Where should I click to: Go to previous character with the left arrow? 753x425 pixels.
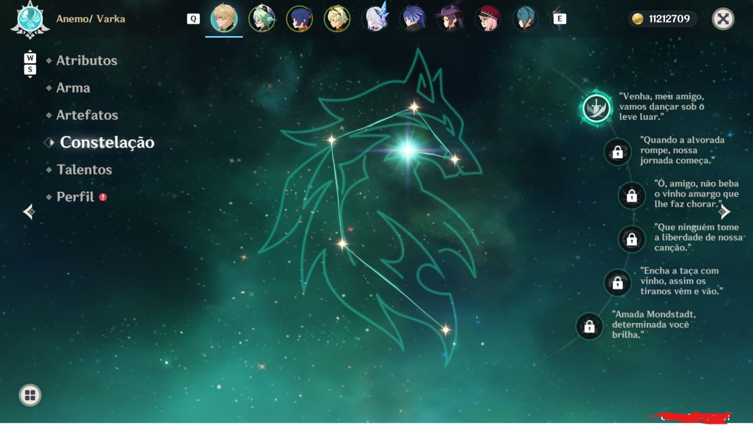29,211
